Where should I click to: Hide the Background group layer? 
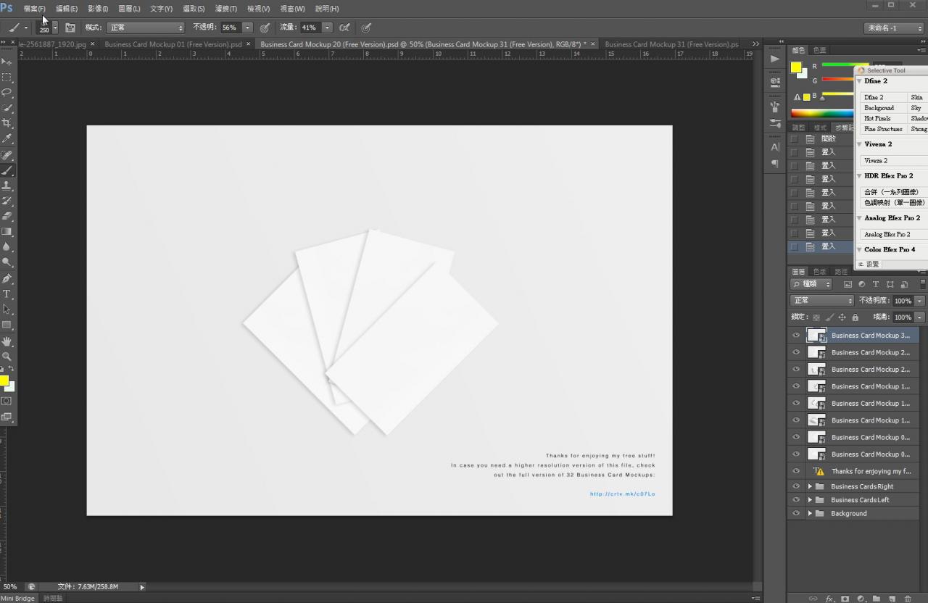point(796,513)
